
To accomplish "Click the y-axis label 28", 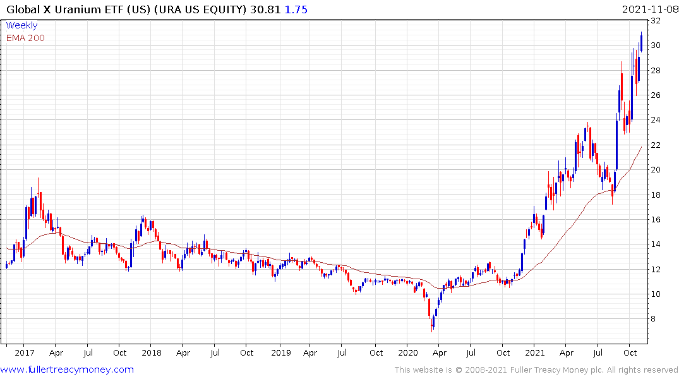I will tap(656, 71).
